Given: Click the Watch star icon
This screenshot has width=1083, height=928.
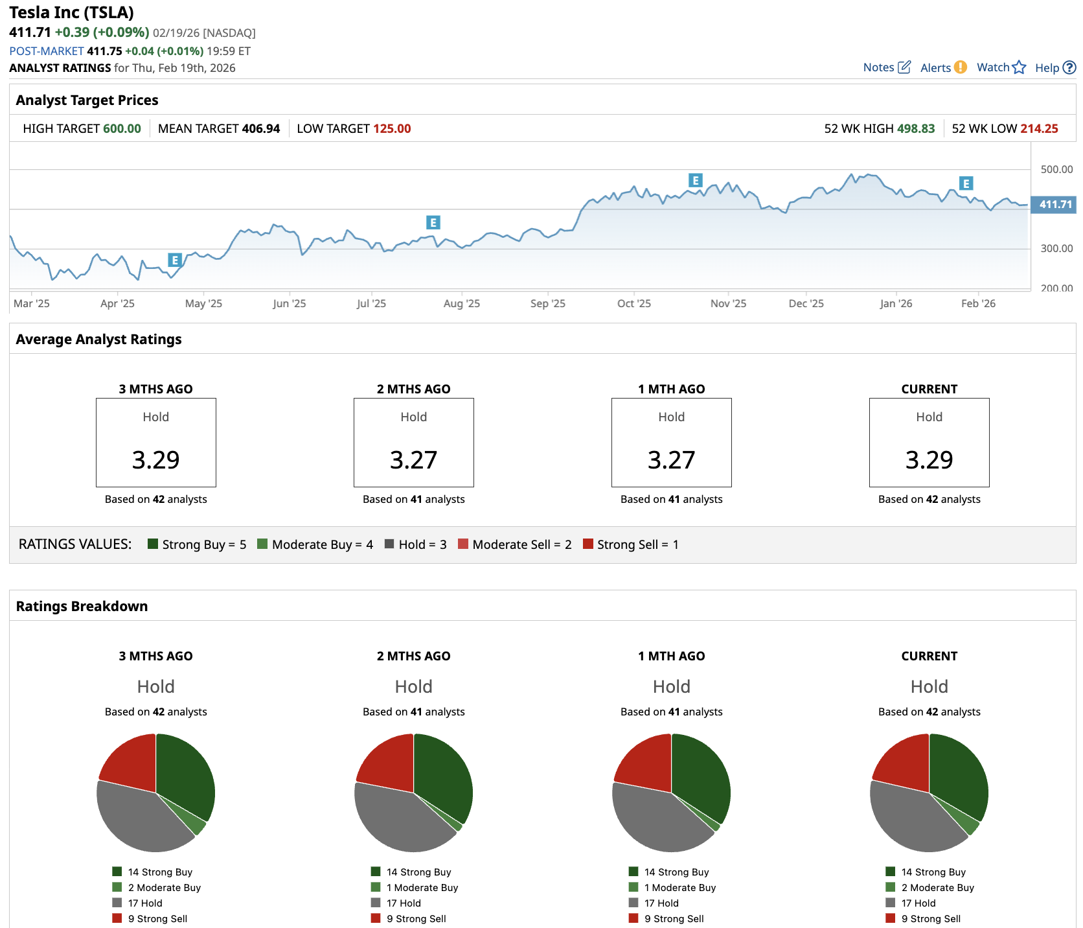Looking at the screenshot, I should (1019, 67).
